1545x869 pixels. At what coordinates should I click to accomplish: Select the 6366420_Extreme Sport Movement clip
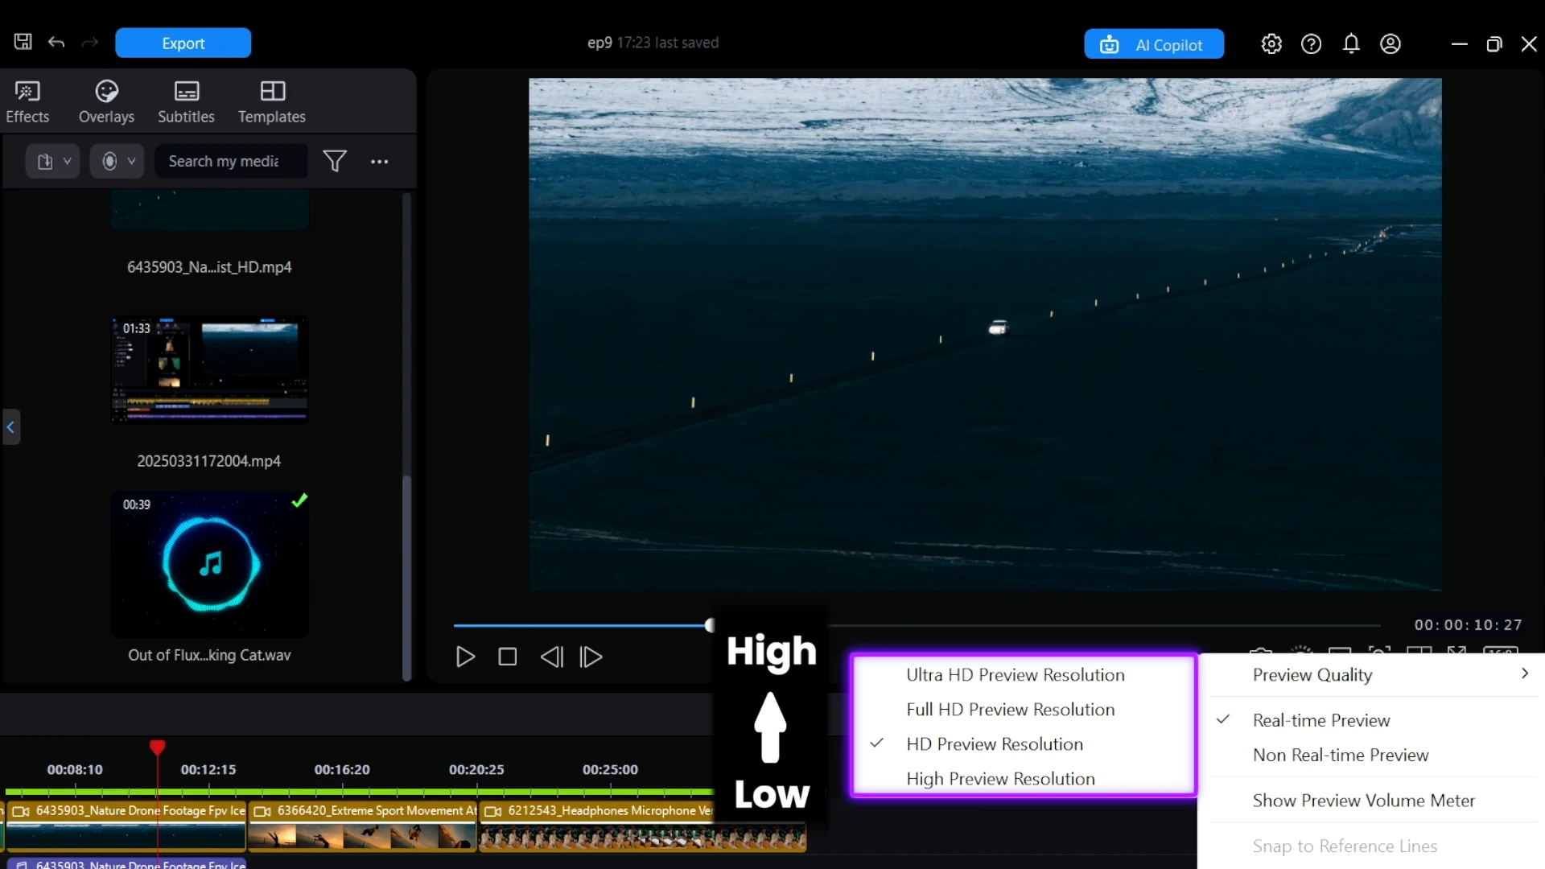coord(363,826)
